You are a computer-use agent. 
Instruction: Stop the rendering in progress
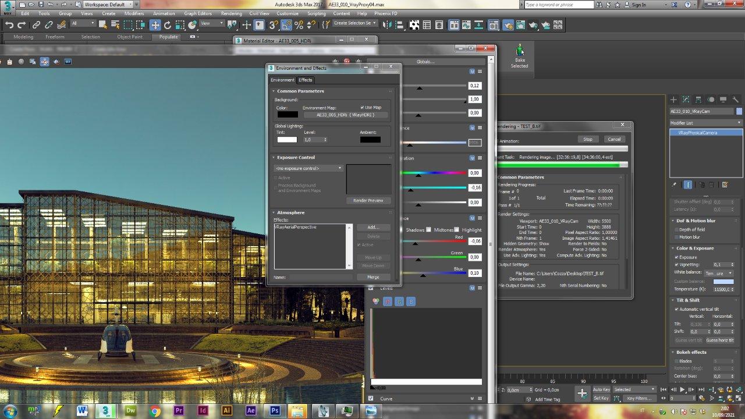[x=588, y=139]
